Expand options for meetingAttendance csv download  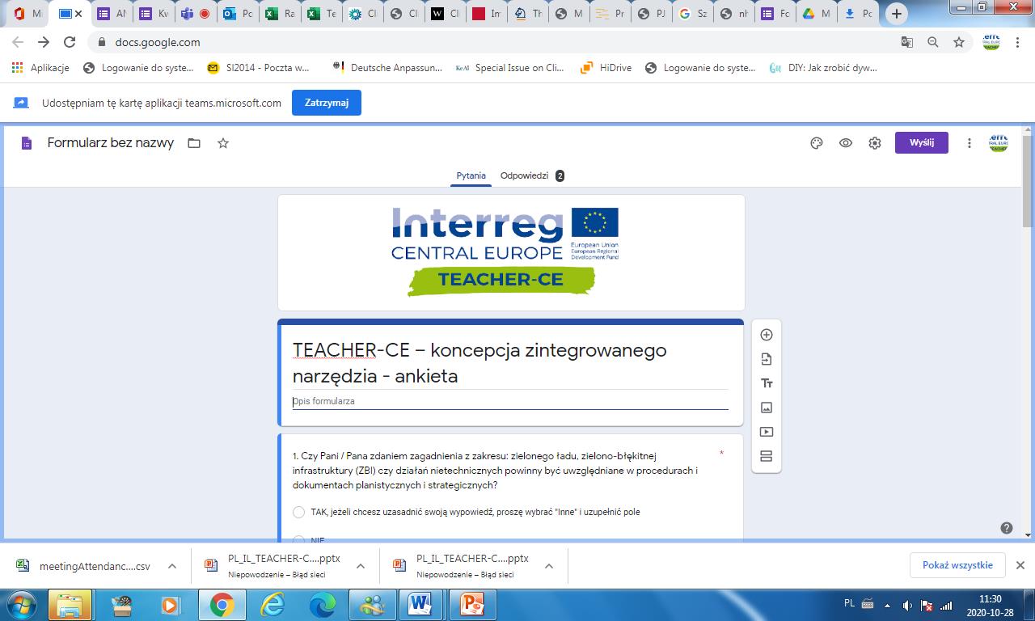pyautogui.click(x=172, y=566)
